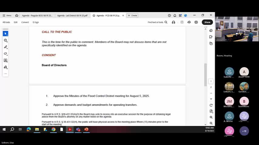Select participant Anon-1448 avatar

coord(244,72)
